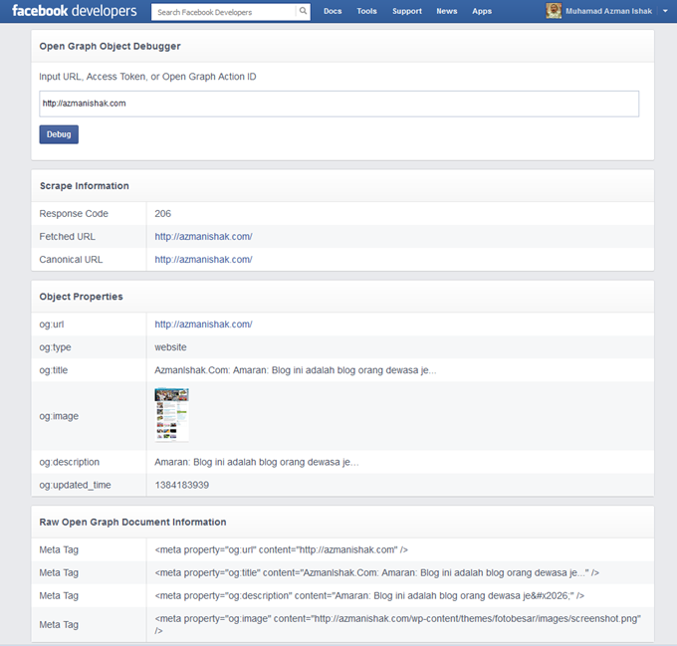Viewport: 677px width, 646px height.
Task: Click the Response Code label
Action: [74, 214]
